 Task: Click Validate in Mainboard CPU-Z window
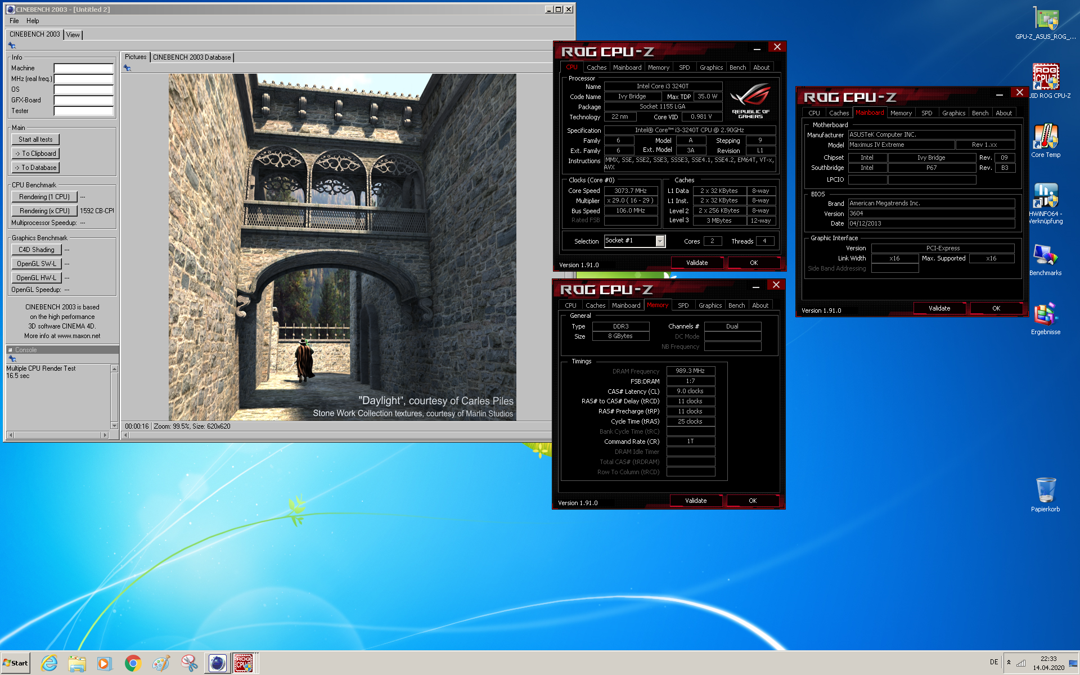click(939, 308)
